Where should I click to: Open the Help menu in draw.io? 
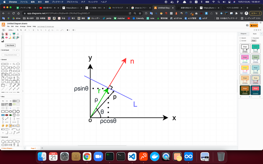tap(34, 27)
